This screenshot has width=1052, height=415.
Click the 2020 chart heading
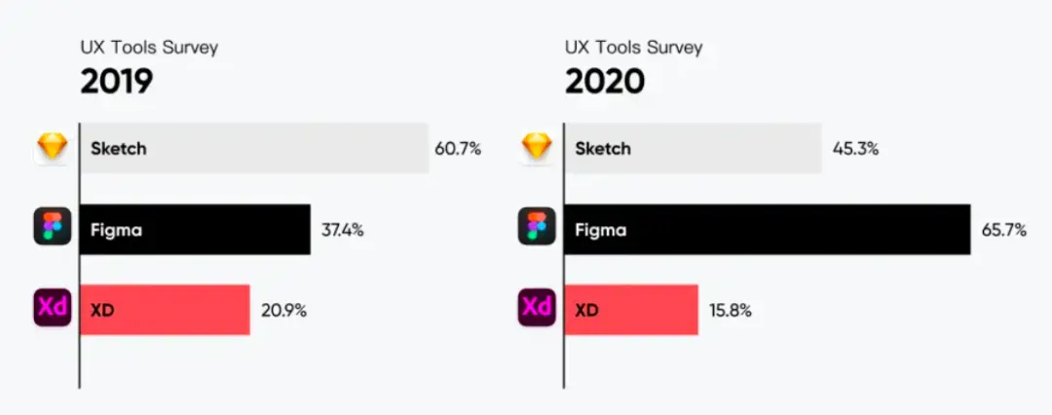(x=604, y=82)
